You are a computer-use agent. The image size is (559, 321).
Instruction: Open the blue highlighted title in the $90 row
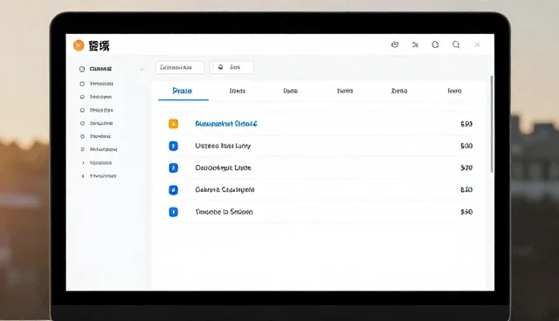tap(226, 124)
